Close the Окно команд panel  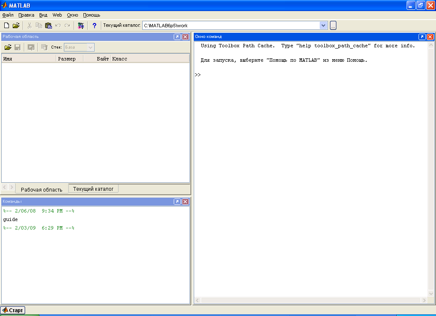click(x=430, y=37)
